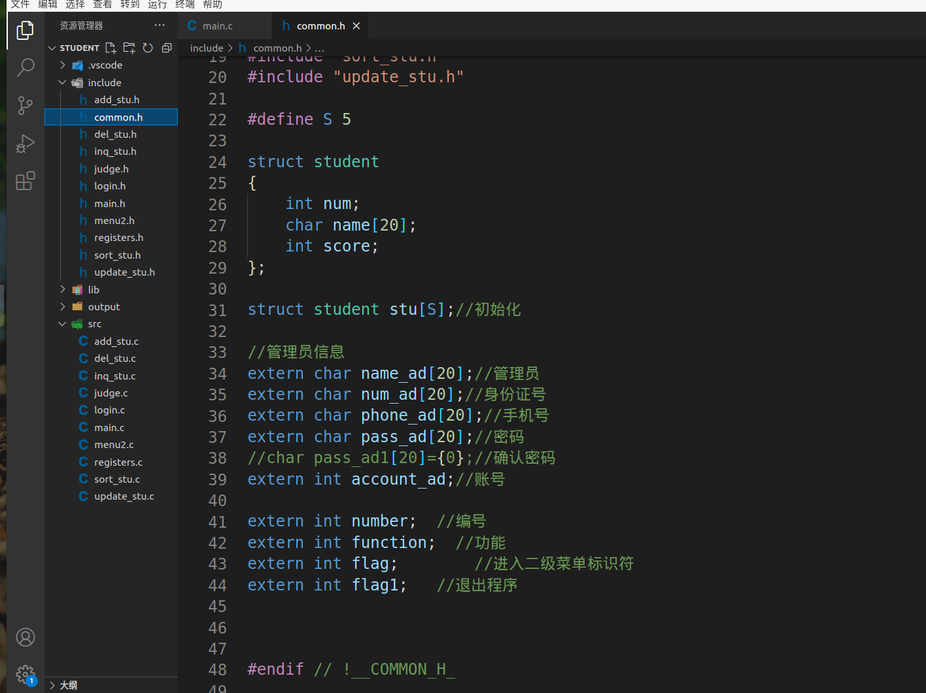The width and height of the screenshot is (926, 693).
Task: Open the Source Control view icon
Action: [x=25, y=105]
